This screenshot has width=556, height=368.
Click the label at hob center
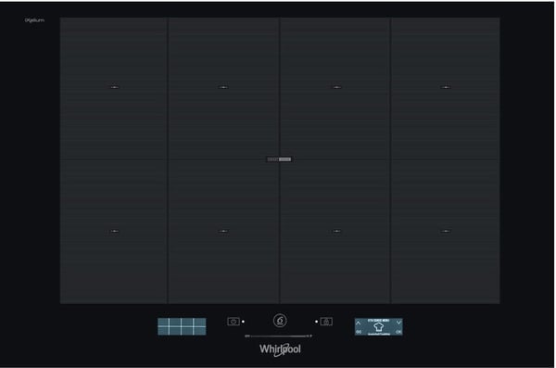pos(279,159)
